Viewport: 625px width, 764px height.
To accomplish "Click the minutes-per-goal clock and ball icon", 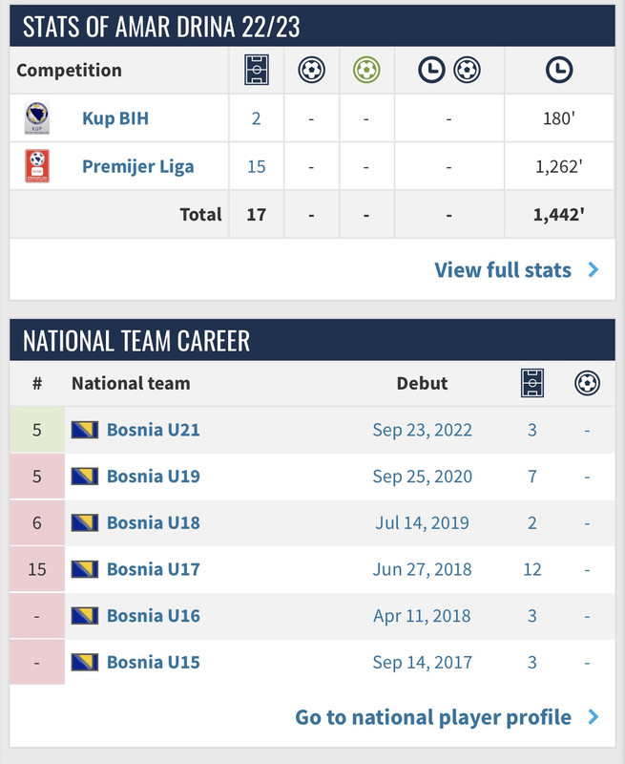I will coord(448,70).
